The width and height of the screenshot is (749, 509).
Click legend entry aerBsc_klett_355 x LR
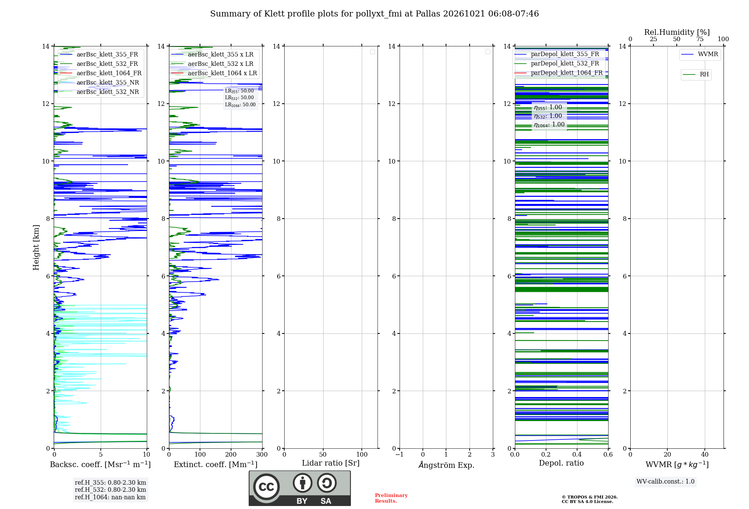coord(213,55)
